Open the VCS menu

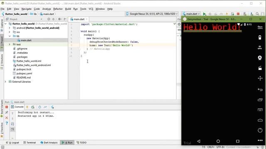tap(91, 9)
